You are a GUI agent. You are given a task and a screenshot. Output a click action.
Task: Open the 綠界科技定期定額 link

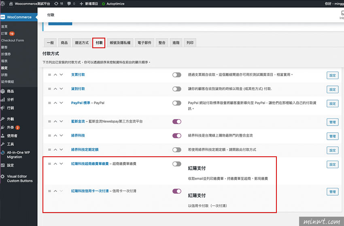tap(85, 149)
